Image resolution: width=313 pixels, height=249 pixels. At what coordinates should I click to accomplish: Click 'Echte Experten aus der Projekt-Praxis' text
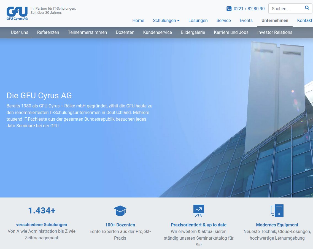coord(120,235)
